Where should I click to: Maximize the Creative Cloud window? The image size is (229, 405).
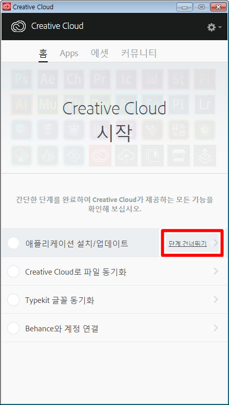click(x=201, y=7)
